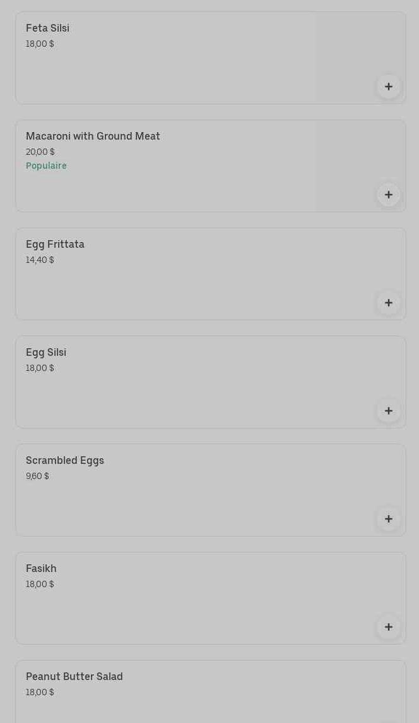419x723 pixels.
Task: Add Scrambled Eggs with the plus icon
Action: point(389,519)
